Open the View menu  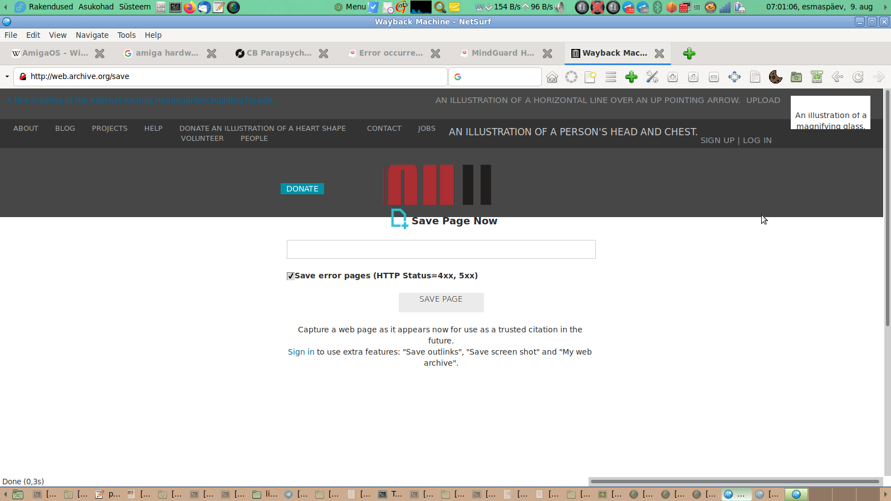[57, 35]
